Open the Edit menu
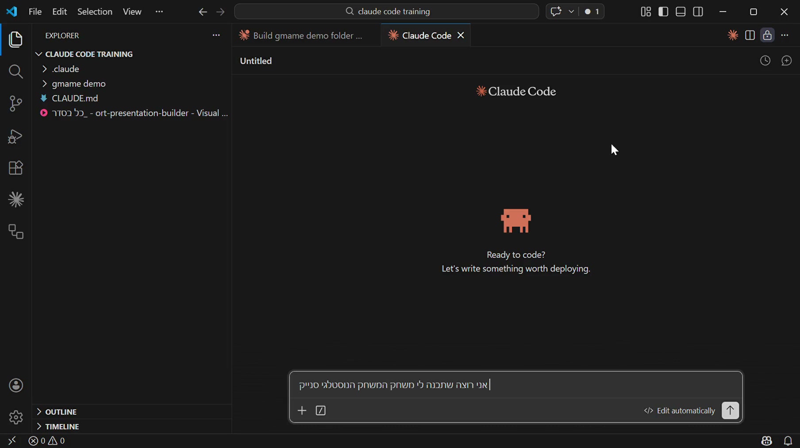 point(59,12)
